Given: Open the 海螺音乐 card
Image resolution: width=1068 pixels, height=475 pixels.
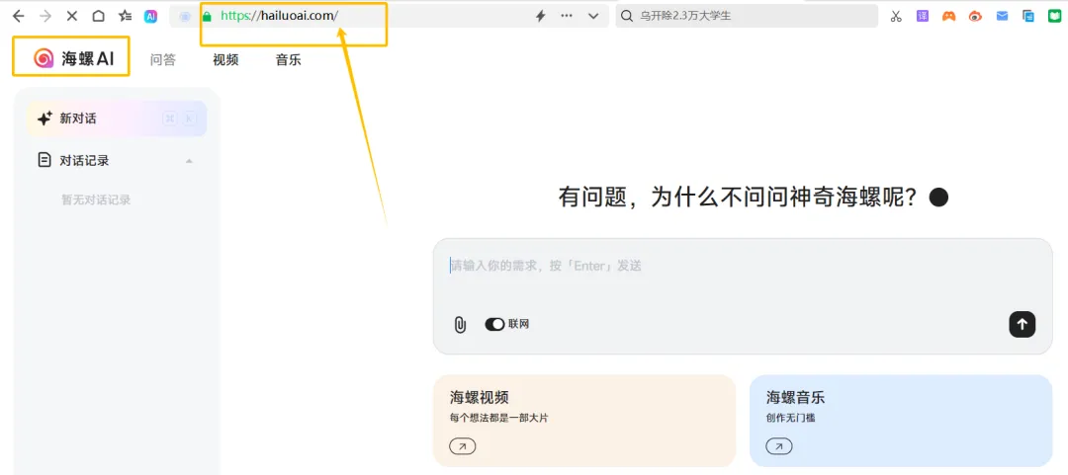Looking at the screenshot, I should [901, 421].
